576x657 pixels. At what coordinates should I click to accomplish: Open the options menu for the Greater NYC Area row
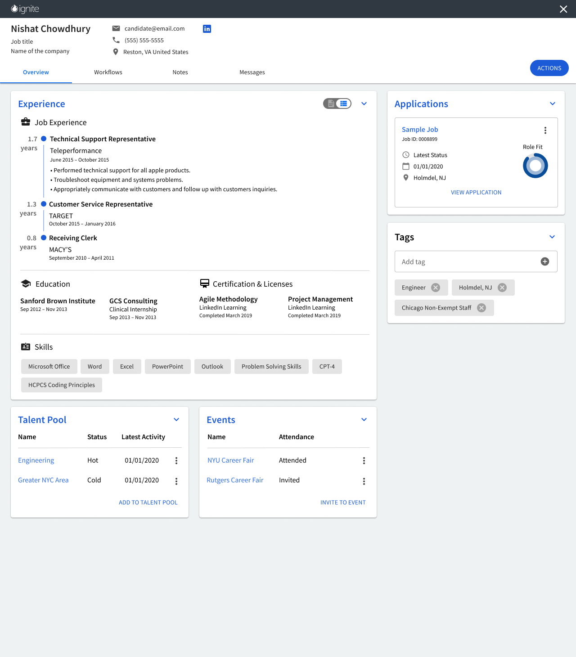(x=176, y=481)
